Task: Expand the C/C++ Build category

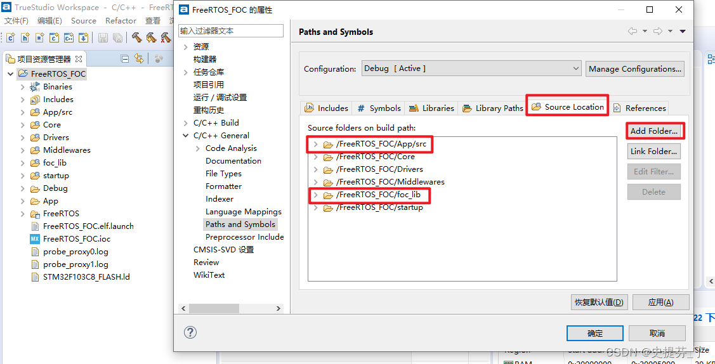Action: (x=186, y=123)
